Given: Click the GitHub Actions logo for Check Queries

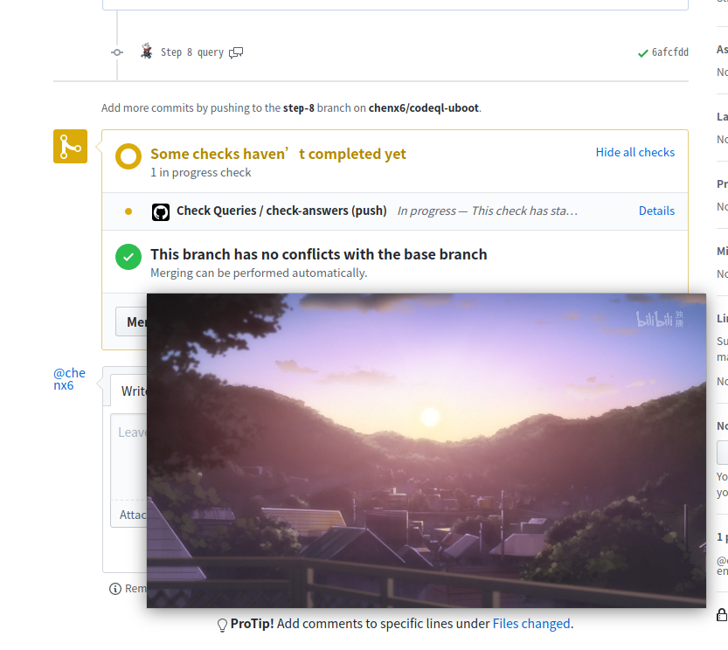Looking at the screenshot, I should (x=161, y=212).
